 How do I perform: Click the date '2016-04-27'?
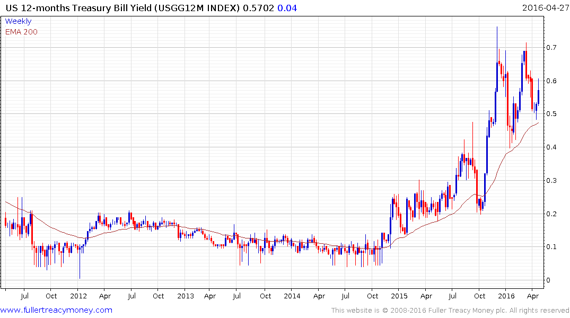tap(545, 7)
